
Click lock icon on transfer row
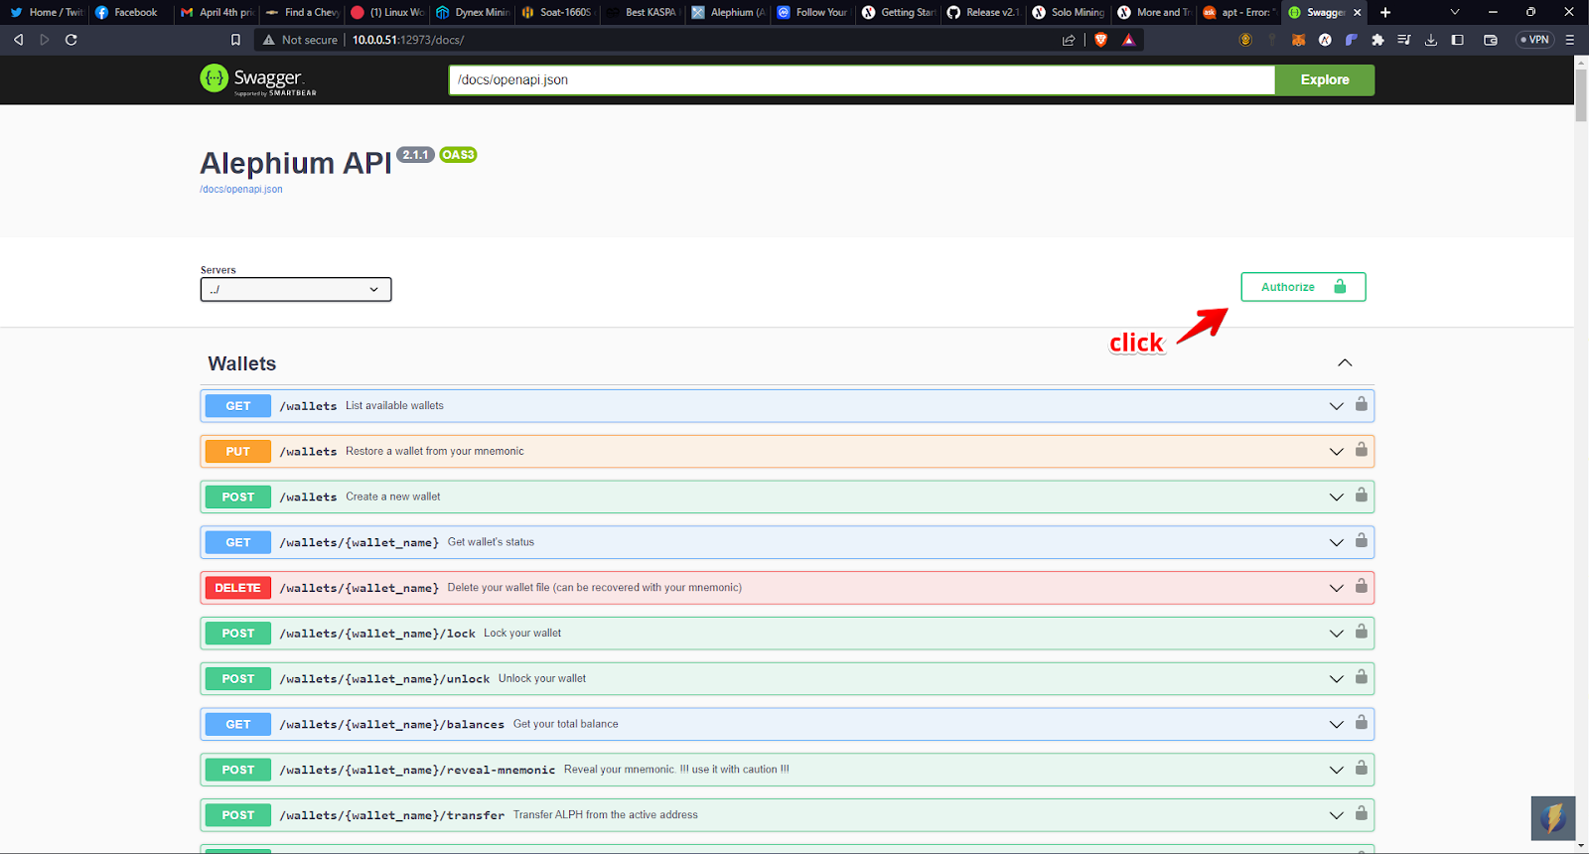coord(1362,813)
